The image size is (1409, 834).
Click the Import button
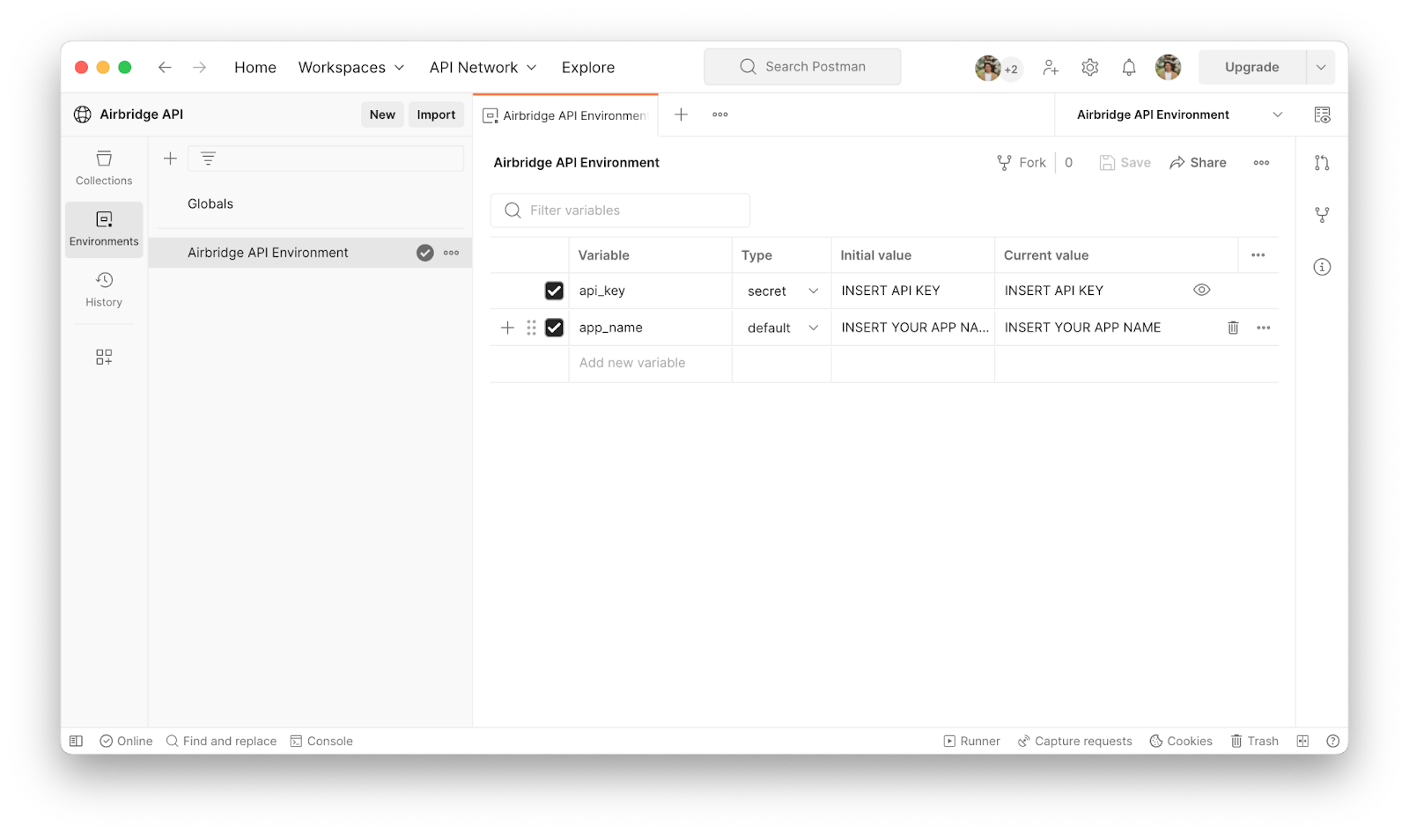tap(436, 114)
